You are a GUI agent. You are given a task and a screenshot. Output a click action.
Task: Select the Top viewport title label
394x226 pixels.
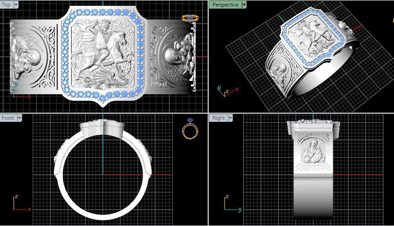click(x=6, y=4)
